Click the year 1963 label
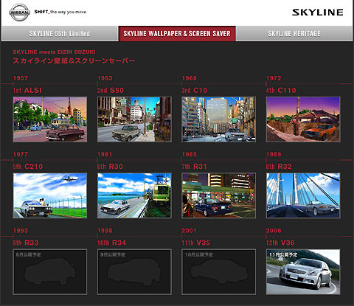 pyautogui.click(x=105, y=78)
